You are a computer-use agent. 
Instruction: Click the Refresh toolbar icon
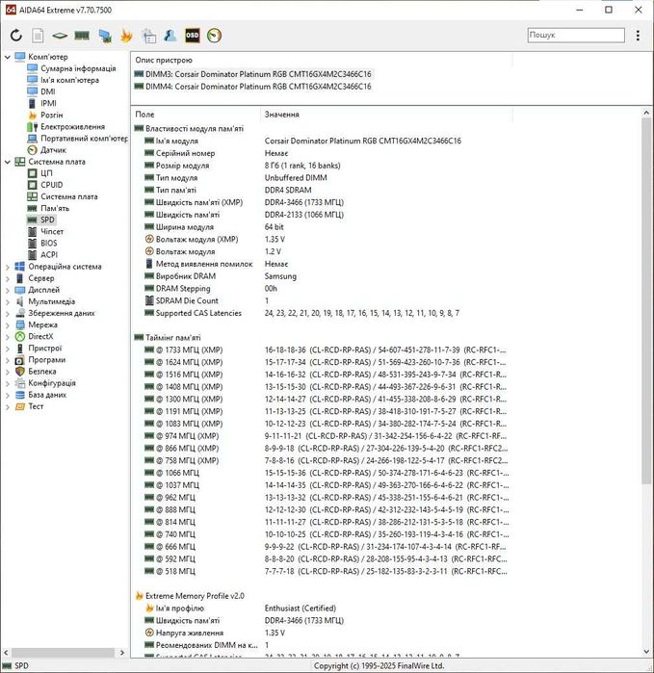16,36
